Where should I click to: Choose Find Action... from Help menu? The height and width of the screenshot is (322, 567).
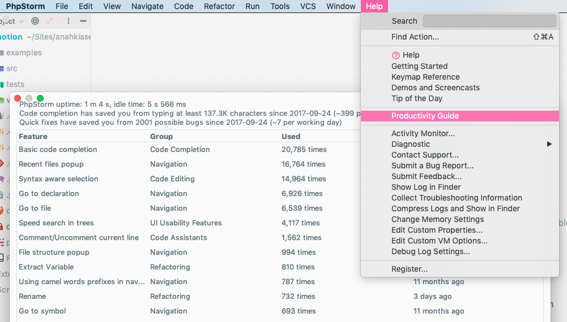[460, 37]
